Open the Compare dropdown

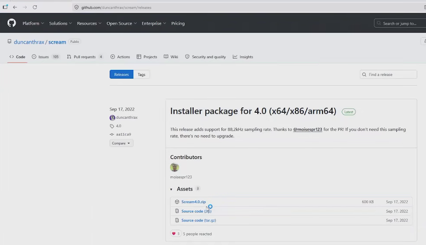(x=121, y=143)
